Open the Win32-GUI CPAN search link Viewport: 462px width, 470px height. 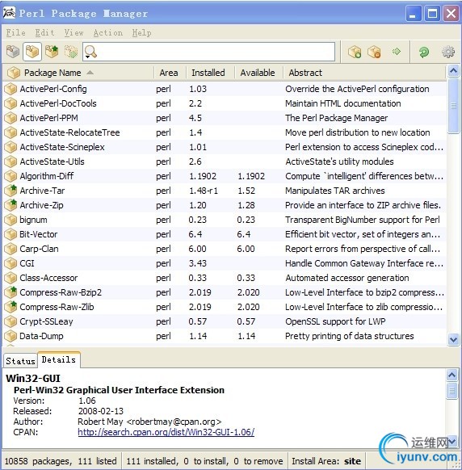(x=166, y=432)
